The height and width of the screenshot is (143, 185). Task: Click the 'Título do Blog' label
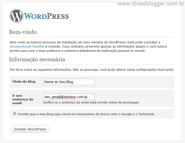24,82
